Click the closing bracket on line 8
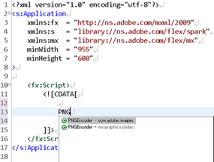Image resolution: width=214 pixels, height=162 pixels. pyautogui.click(x=13, y=67)
